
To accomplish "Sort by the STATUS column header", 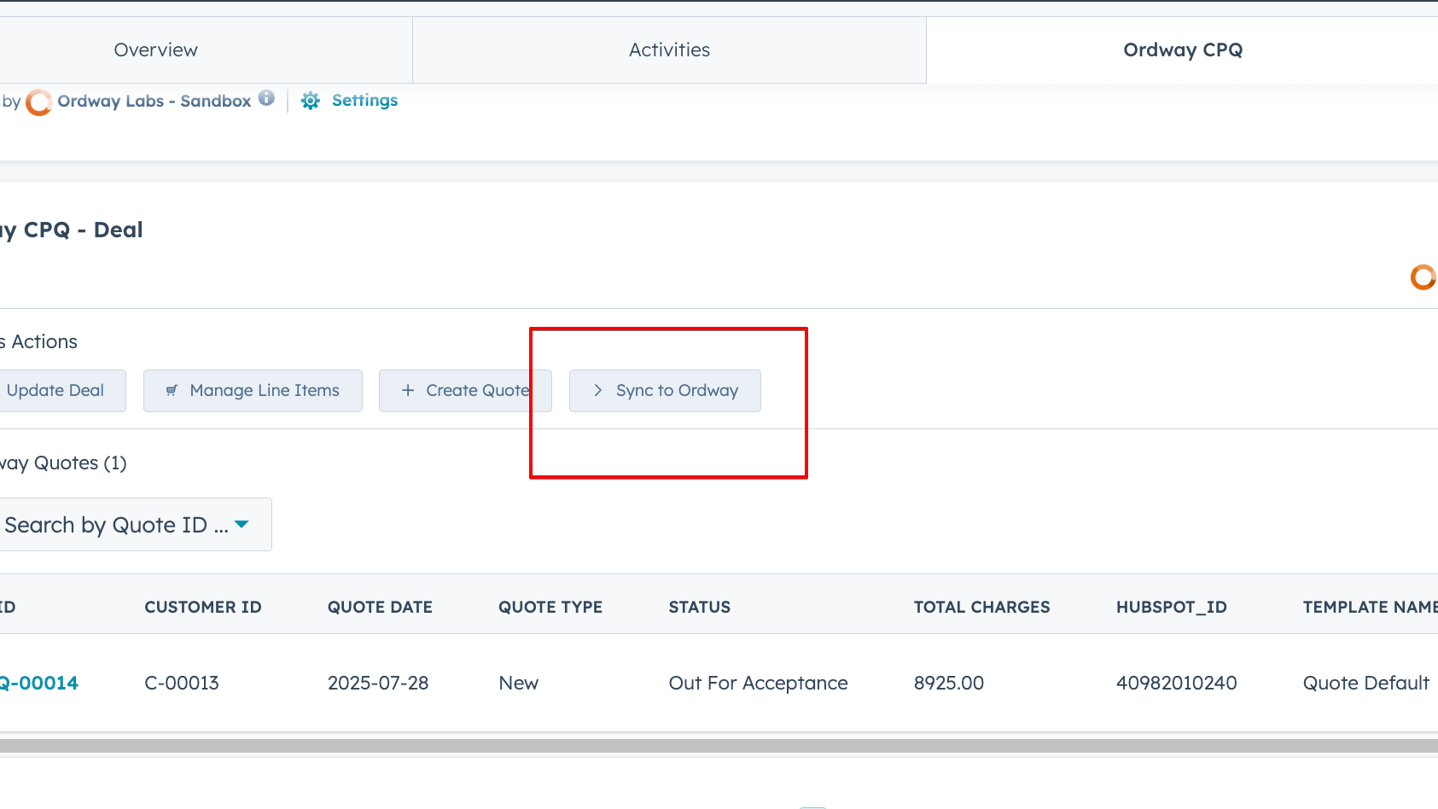I will 699,607.
